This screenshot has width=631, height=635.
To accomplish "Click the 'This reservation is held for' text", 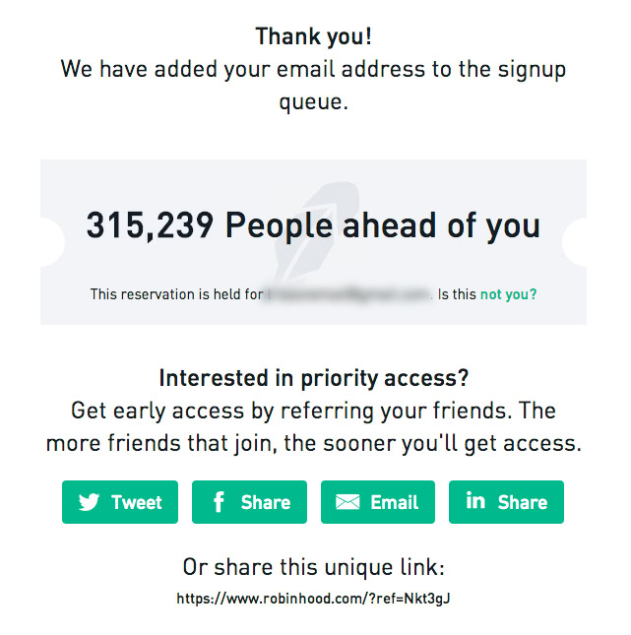I will coord(177,294).
